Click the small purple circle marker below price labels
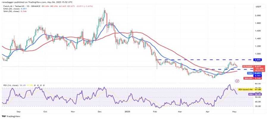The width and height of the screenshot is (268, 119). pos(237,81)
